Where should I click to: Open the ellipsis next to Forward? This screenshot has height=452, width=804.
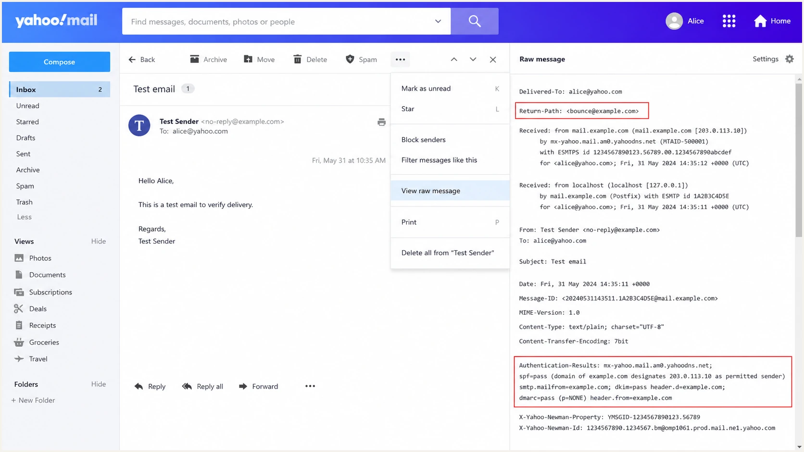310,386
